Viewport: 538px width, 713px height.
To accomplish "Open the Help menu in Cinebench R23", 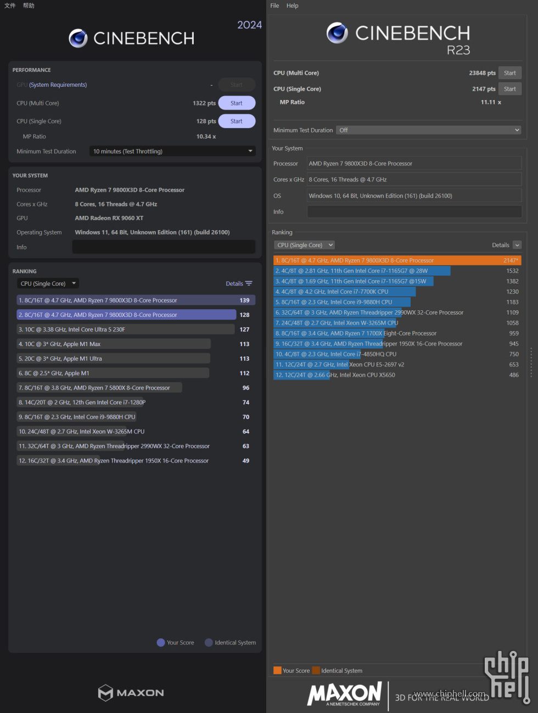I will (x=293, y=5).
